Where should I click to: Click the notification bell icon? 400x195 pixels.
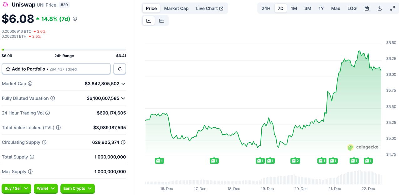pos(120,69)
